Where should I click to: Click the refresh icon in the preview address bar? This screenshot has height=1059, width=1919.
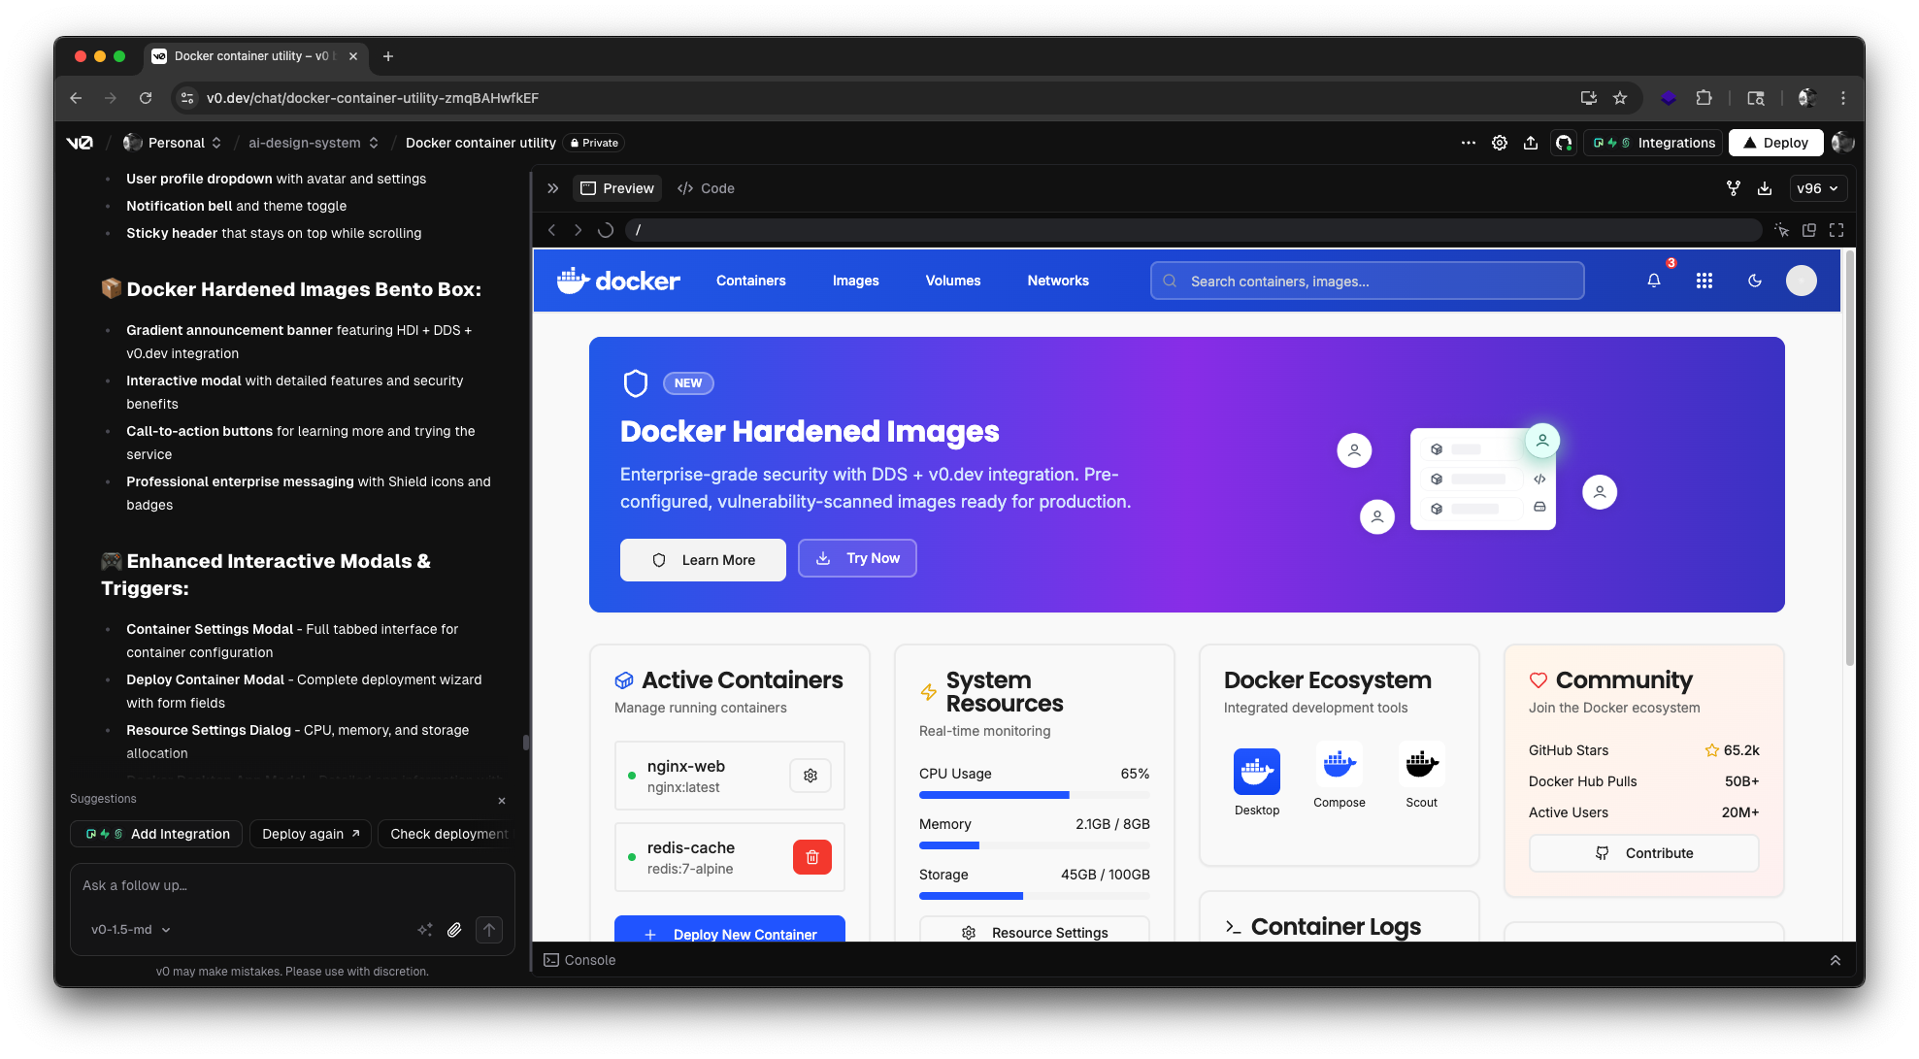coord(606,229)
